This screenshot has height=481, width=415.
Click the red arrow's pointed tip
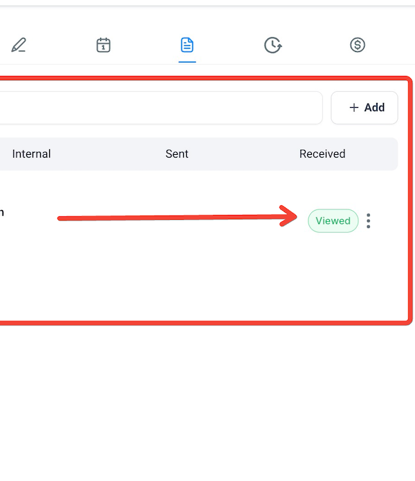295,216
